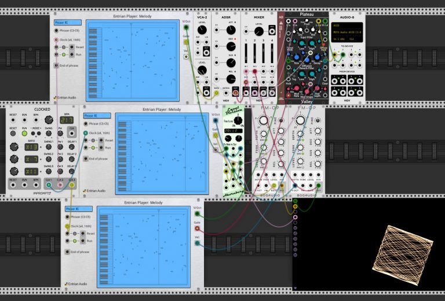The width and height of the screenshot is (445, 301).
Task: Turn the Decay knob on Plateau
Action: [x=318, y=57]
